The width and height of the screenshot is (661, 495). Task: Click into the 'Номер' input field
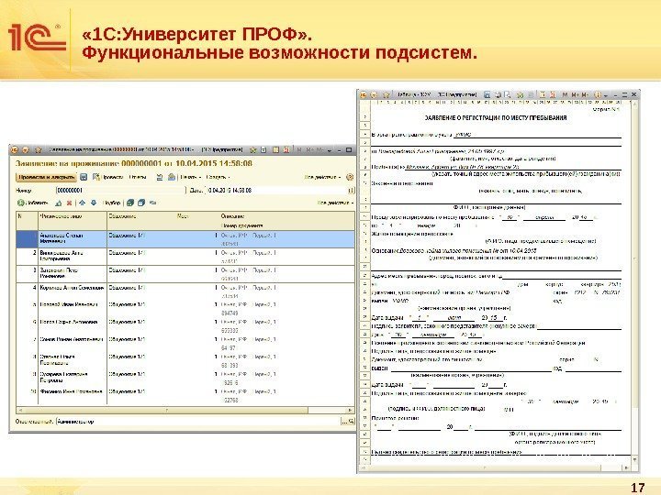click(120, 191)
